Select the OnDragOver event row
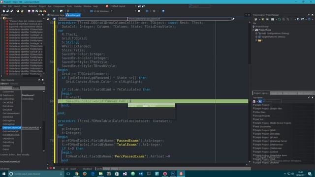The width and height of the screenshot is (315, 177). point(9,124)
